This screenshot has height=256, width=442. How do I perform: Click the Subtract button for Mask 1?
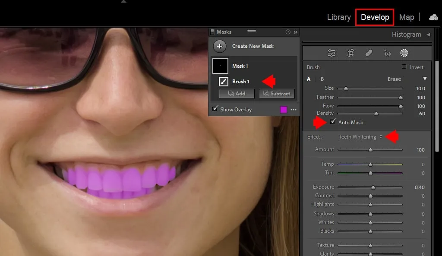click(x=277, y=94)
